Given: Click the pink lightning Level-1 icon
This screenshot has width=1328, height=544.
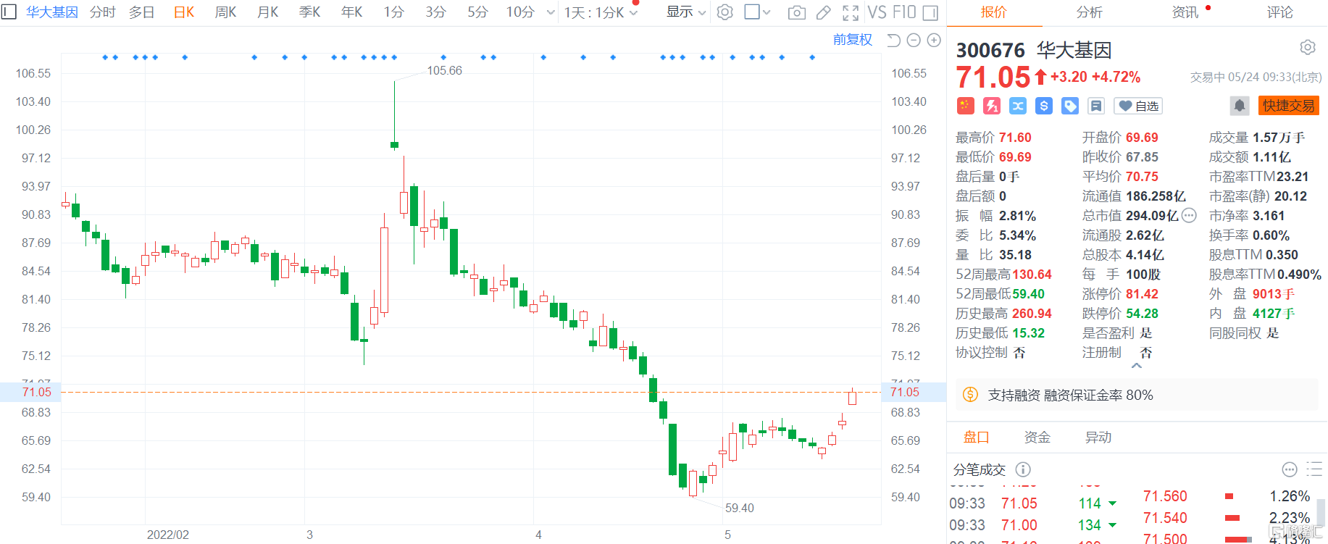Looking at the screenshot, I should pyautogui.click(x=991, y=106).
